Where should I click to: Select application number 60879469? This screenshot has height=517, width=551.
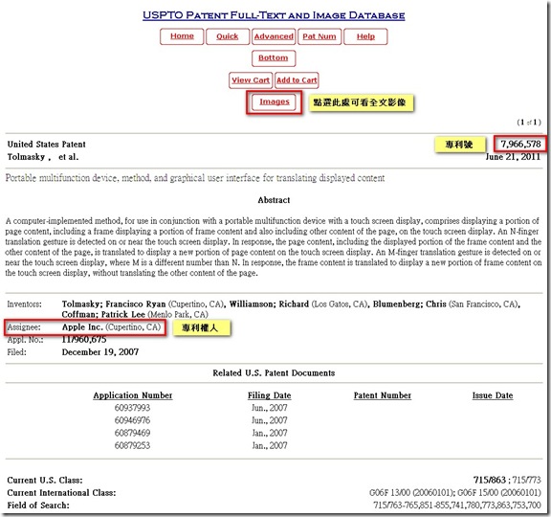click(132, 433)
